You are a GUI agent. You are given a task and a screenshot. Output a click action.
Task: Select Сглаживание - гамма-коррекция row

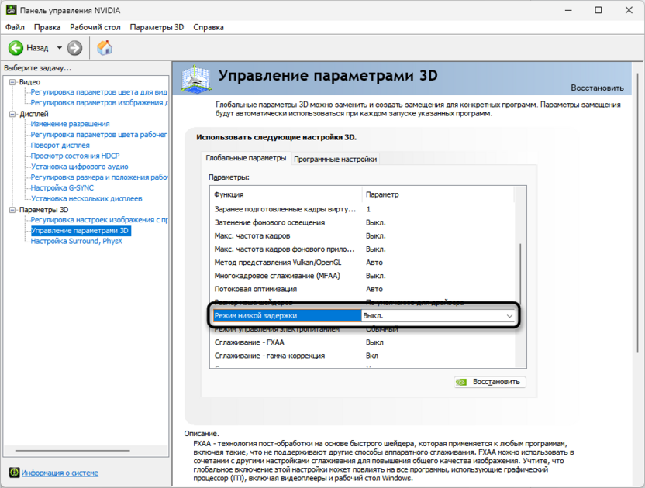(362, 356)
